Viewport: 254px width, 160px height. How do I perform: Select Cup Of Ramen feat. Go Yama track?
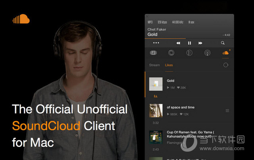tap(190, 134)
